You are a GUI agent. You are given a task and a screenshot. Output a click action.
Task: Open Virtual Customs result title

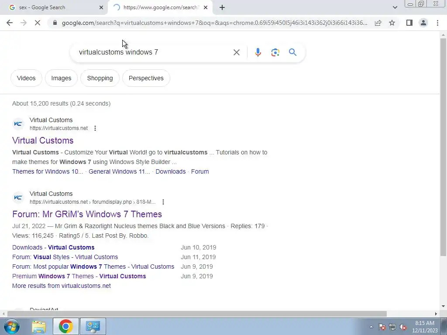[x=43, y=140]
